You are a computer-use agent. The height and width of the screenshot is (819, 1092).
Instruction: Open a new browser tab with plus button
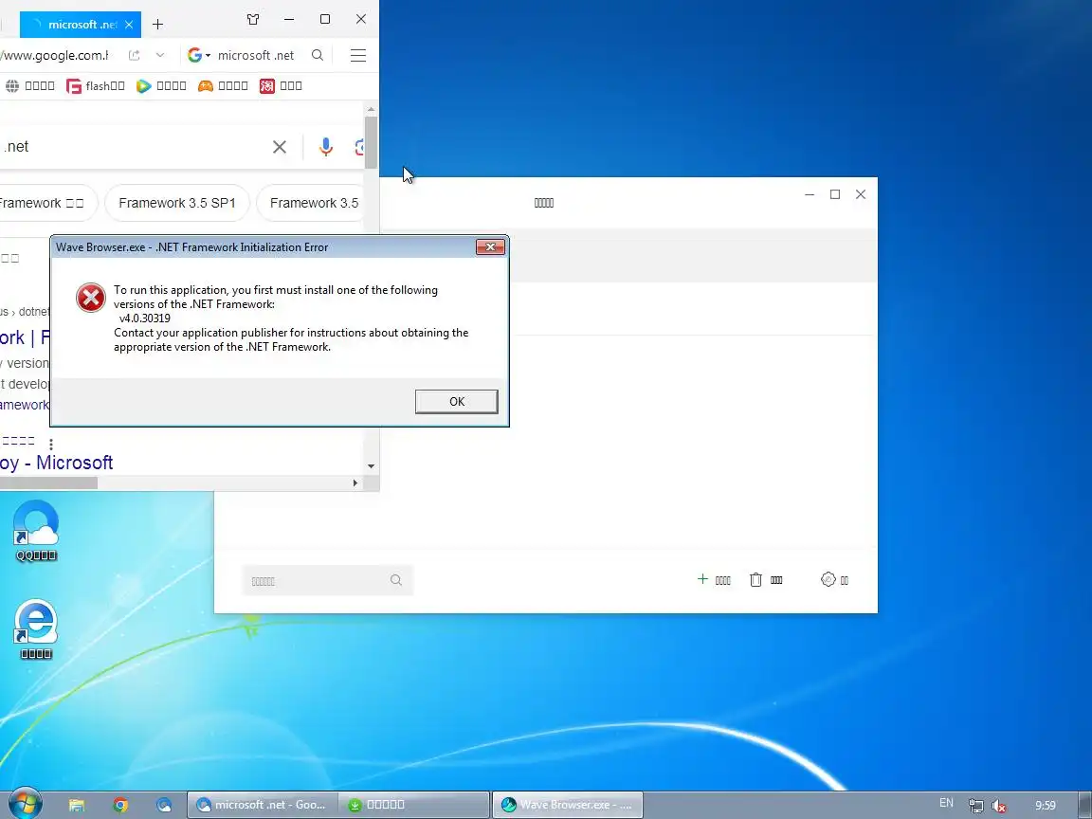point(158,25)
